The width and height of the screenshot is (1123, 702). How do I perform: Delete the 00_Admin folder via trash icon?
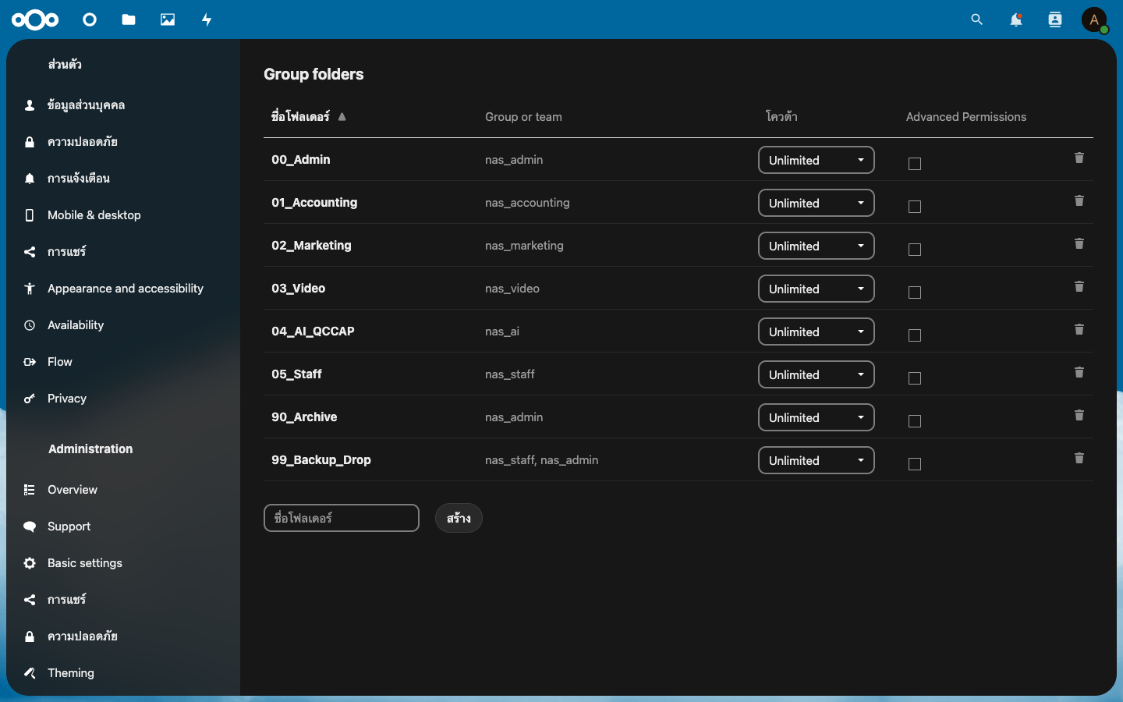pos(1079,158)
